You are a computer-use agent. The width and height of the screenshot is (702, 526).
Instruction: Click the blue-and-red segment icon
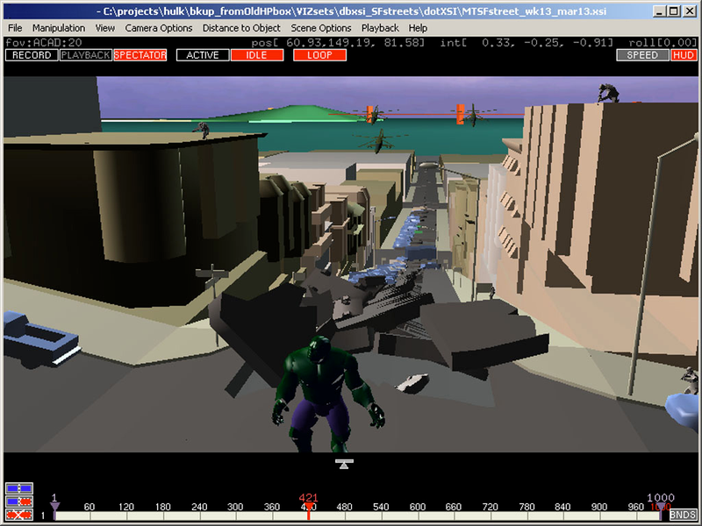pyautogui.click(x=18, y=501)
